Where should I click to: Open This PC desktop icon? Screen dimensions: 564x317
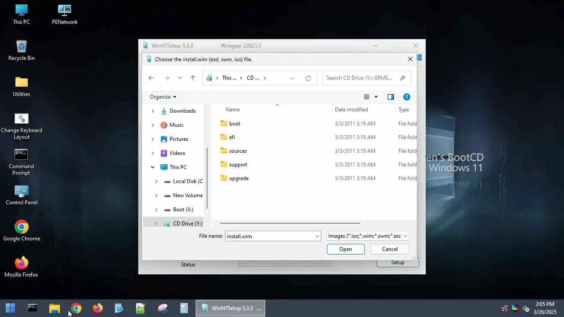[x=21, y=14]
